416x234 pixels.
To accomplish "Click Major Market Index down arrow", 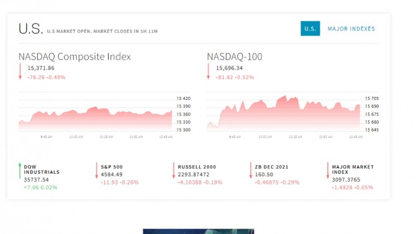I will tap(328, 171).
